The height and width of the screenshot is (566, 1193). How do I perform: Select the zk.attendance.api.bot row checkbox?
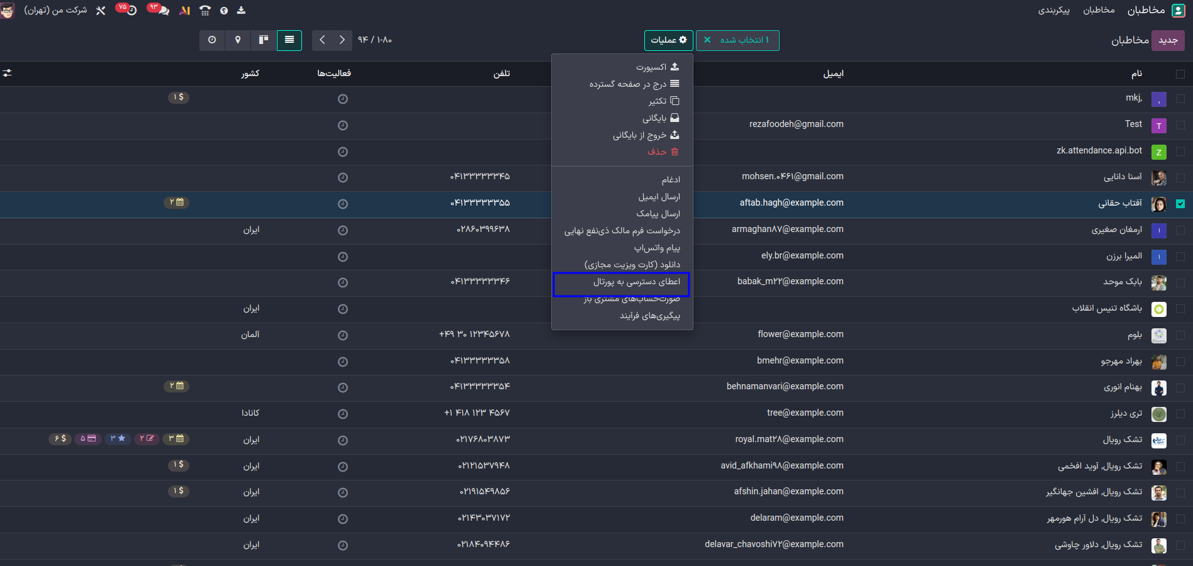point(1180,152)
